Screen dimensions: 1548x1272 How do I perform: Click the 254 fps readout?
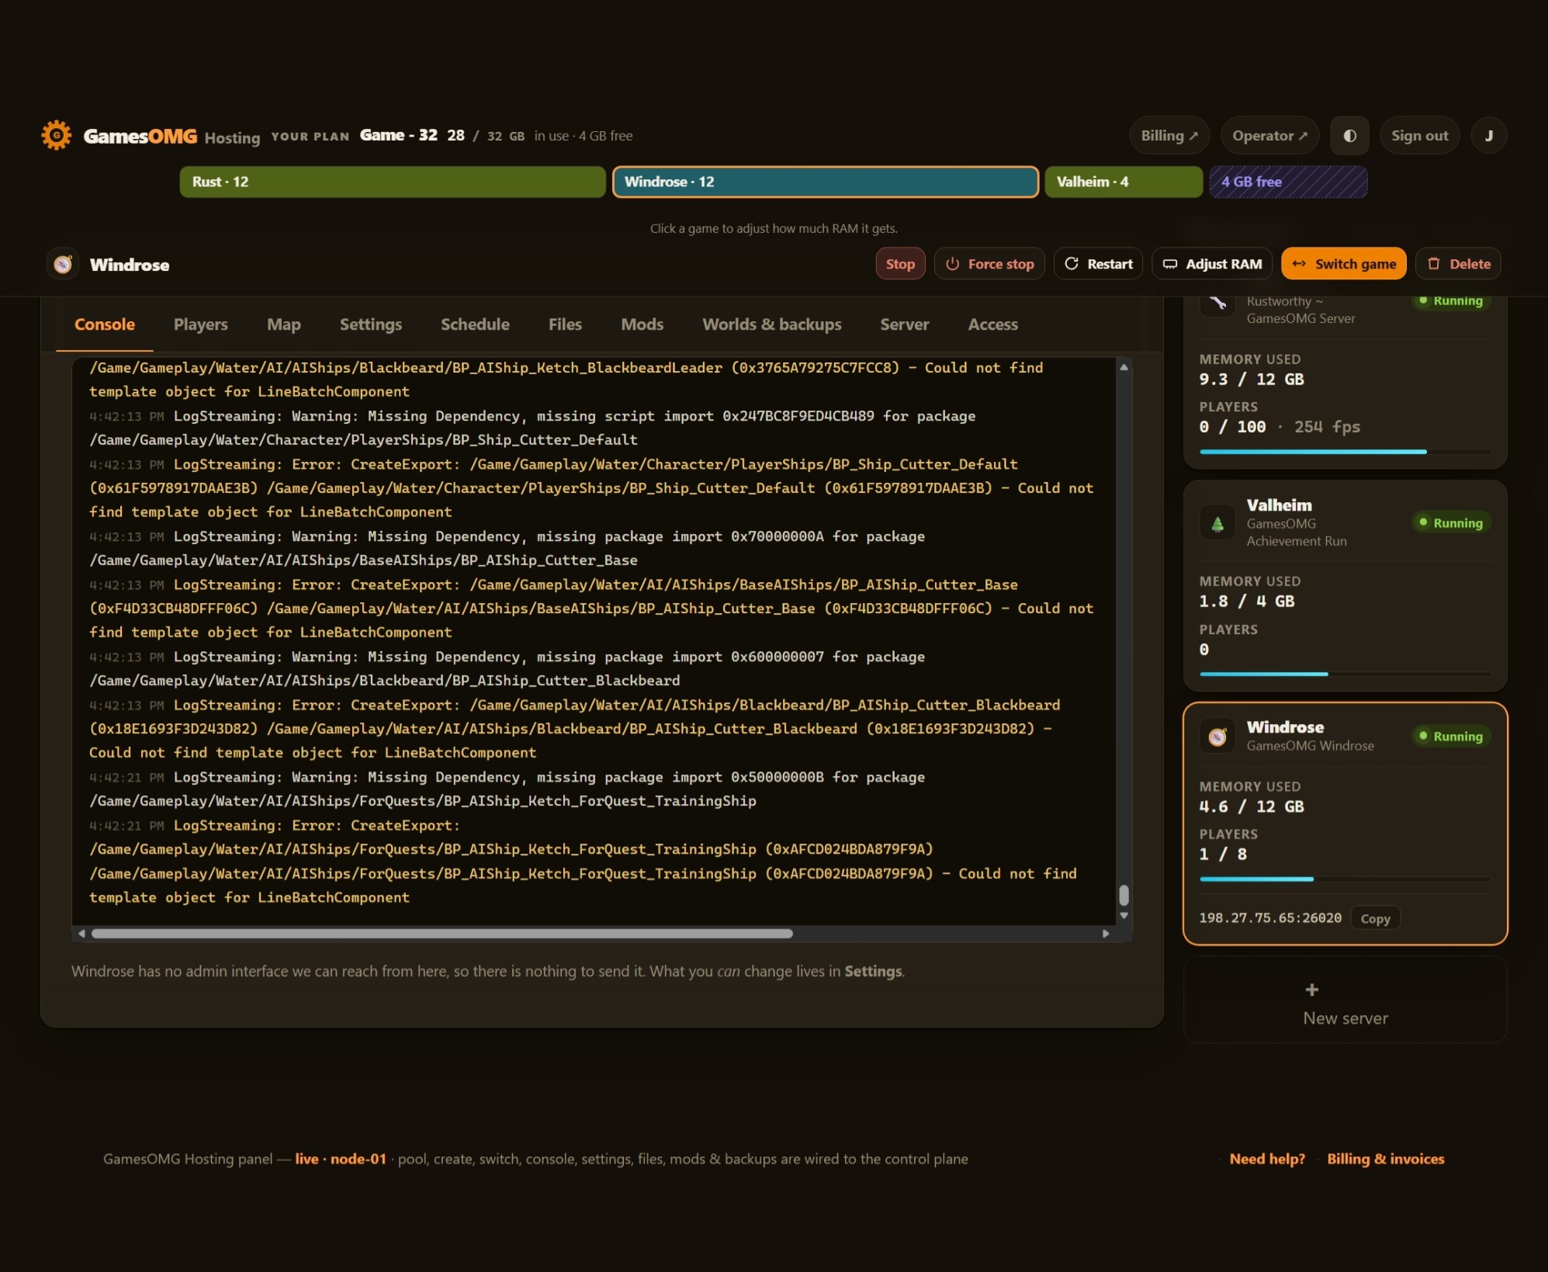[1327, 427]
